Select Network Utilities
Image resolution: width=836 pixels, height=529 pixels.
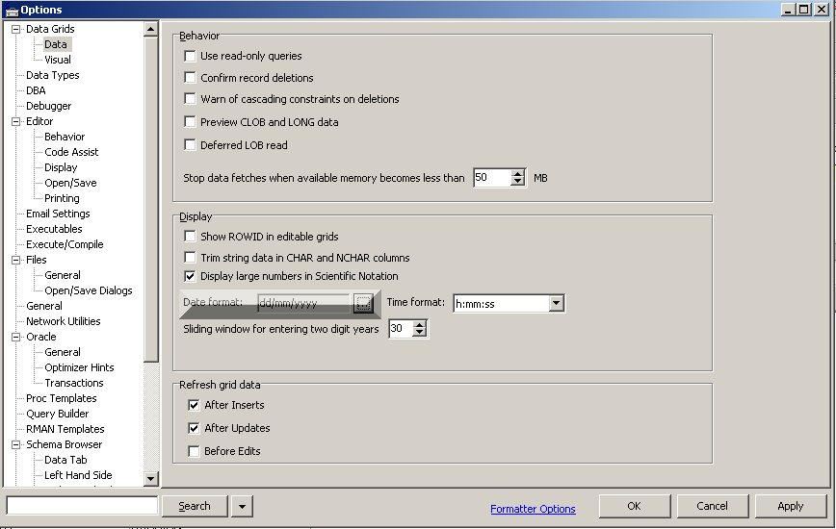click(x=64, y=321)
